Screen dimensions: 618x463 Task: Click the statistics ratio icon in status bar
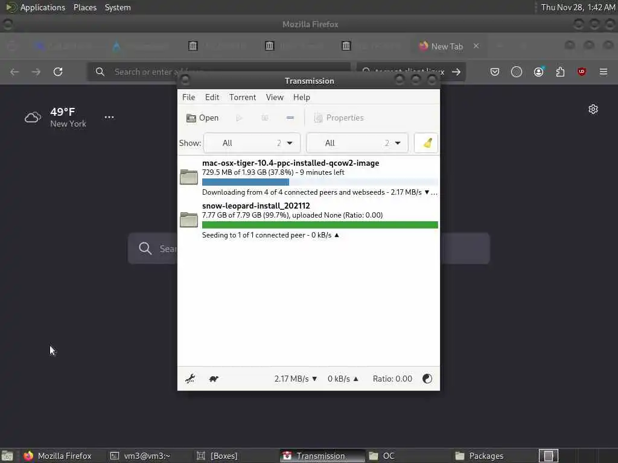(x=427, y=379)
